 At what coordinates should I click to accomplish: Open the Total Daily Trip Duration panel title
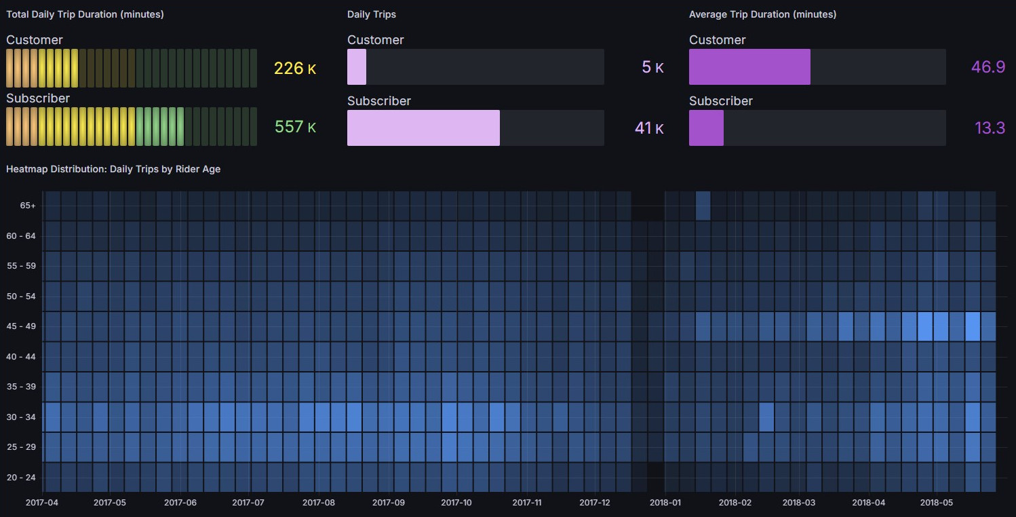pyautogui.click(x=85, y=14)
